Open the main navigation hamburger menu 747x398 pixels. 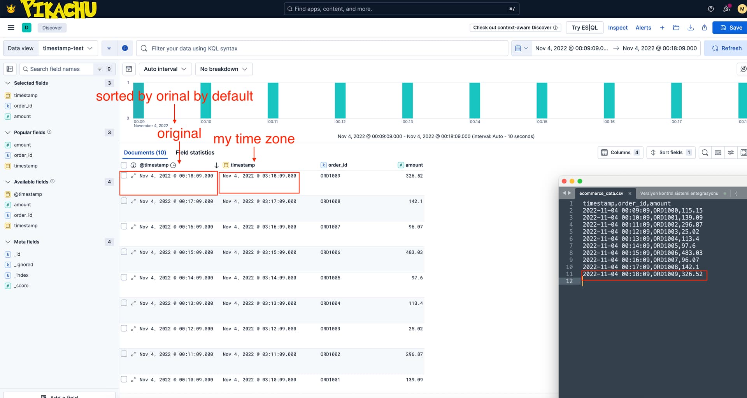click(x=11, y=28)
